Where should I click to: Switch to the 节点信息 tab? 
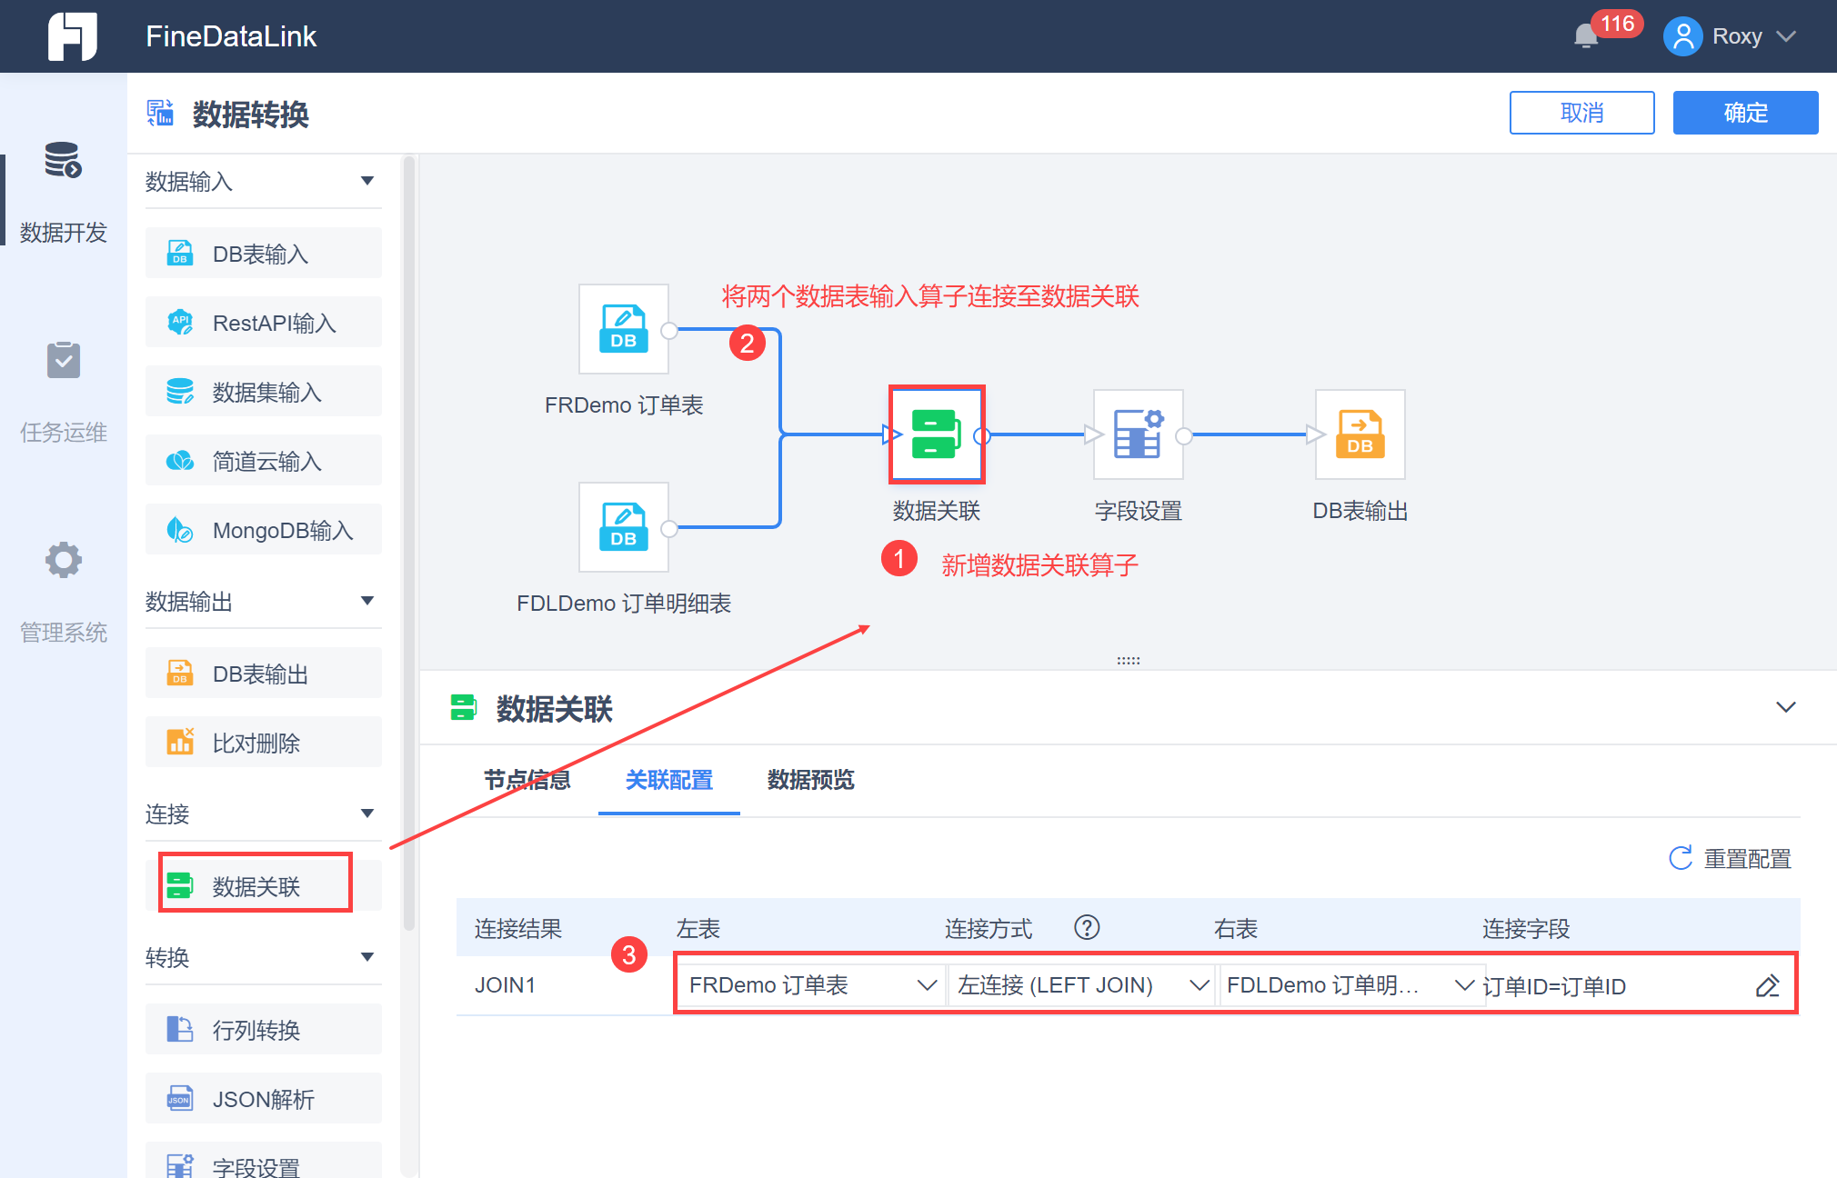coord(527,780)
